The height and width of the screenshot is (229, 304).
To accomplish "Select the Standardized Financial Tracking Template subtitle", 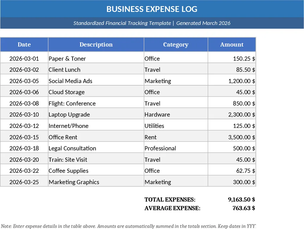I will pyautogui.click(x=152, y=23).
